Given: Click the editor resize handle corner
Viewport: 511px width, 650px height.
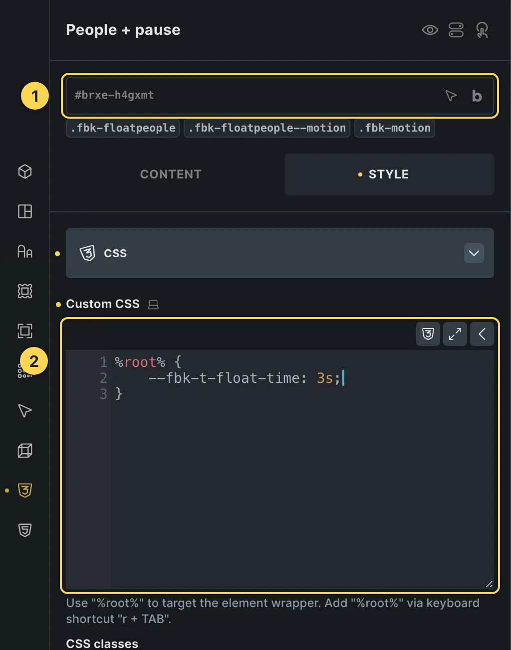Looking at the screenshot, I should [x=489, y=584].
